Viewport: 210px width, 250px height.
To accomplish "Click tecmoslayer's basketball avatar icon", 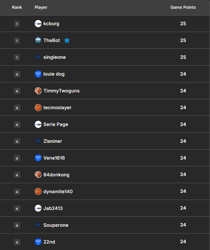I will tap(38, 108).
